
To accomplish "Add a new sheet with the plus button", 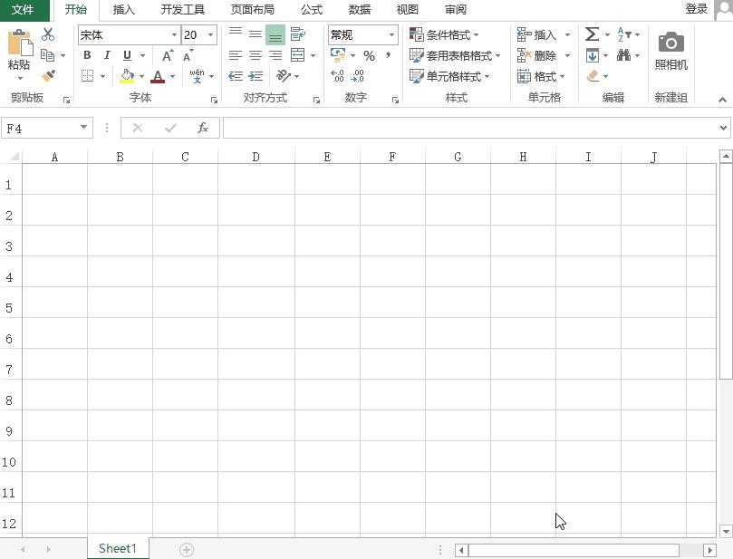I will (x=185, y=549).
